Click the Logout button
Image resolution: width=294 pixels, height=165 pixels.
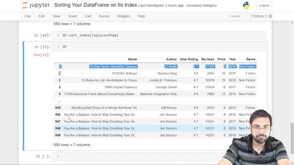point(264,5)
